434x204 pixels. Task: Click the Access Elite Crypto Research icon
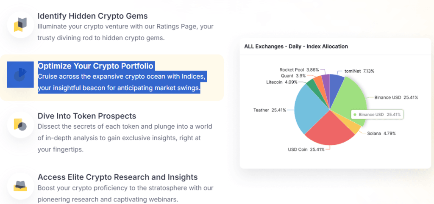pos(20,185)
